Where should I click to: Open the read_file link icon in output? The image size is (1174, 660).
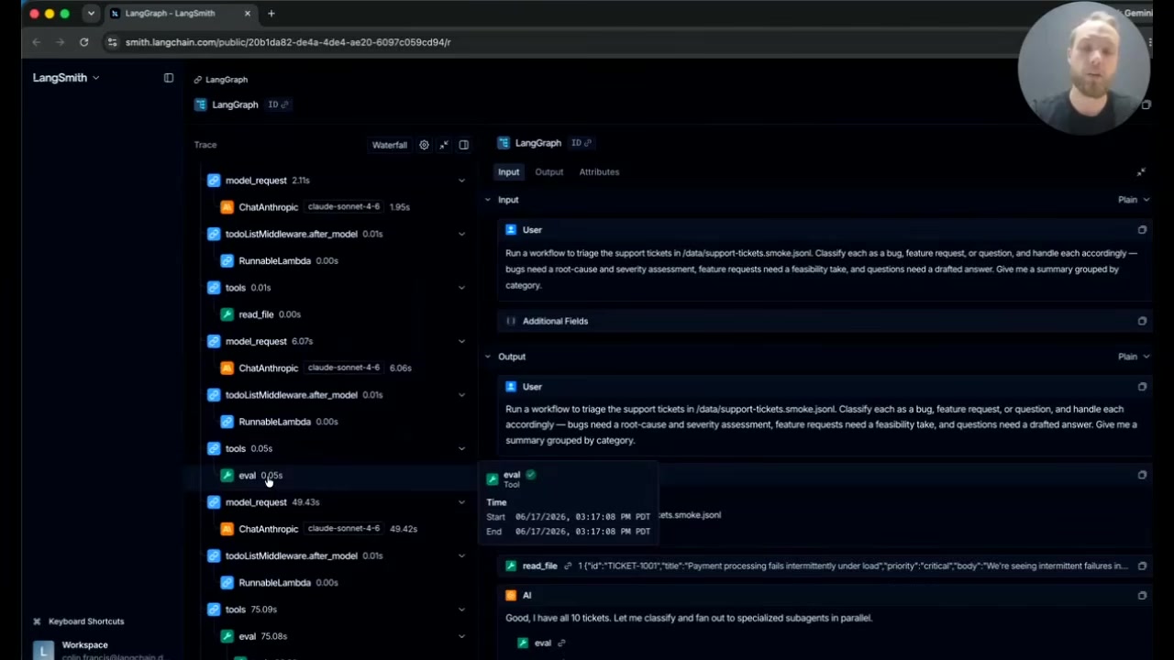point(568,566)
